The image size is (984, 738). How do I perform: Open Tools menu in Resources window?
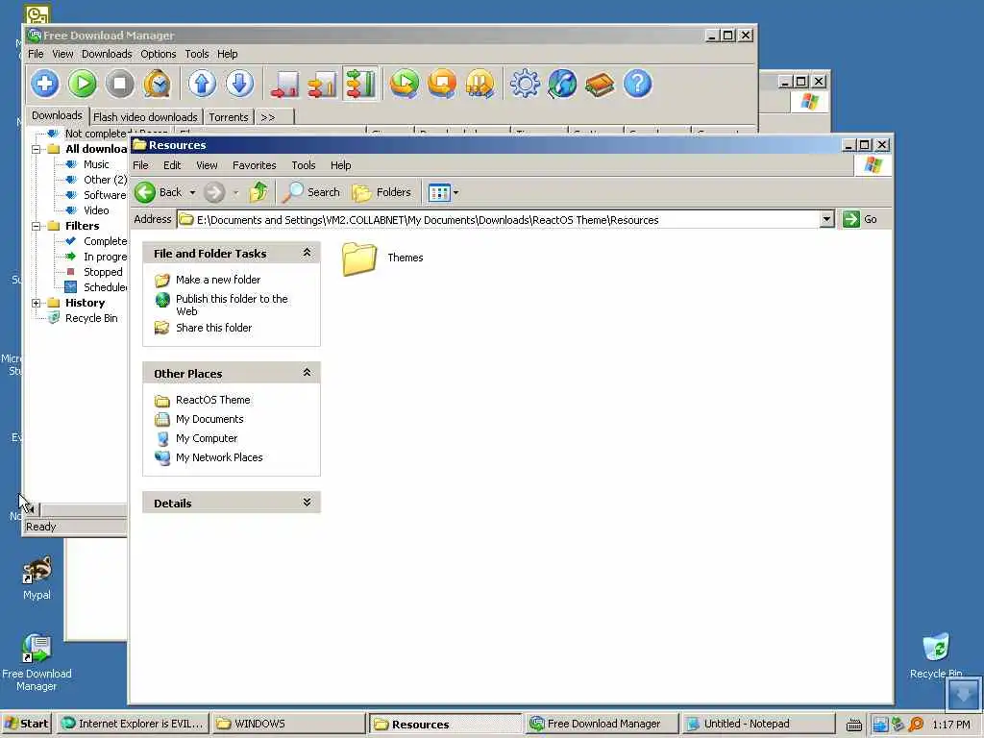[303, 165]
